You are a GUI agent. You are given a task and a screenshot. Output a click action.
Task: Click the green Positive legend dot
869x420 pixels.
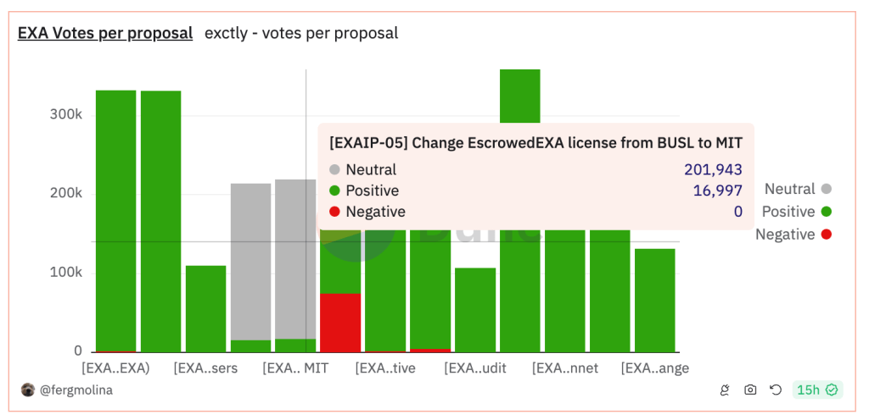tap(826, 212)
